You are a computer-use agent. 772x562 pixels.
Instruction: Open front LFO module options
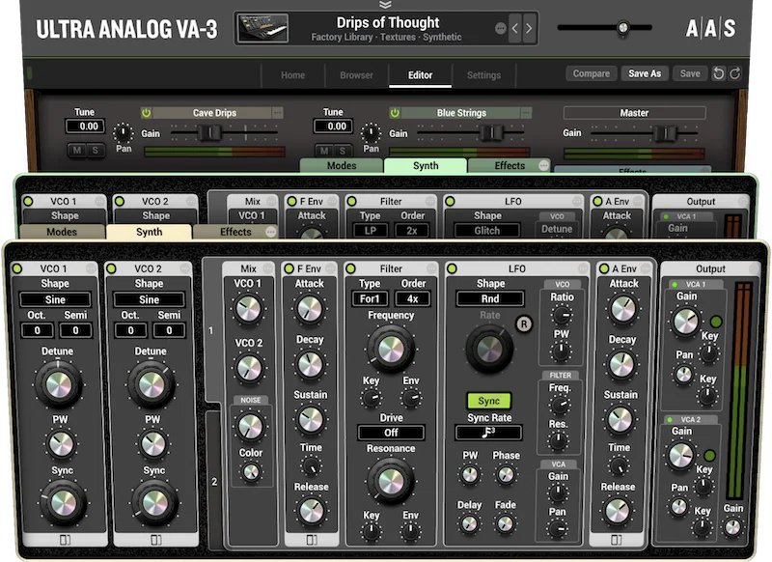pyautogui.click(x=583, y=268)
